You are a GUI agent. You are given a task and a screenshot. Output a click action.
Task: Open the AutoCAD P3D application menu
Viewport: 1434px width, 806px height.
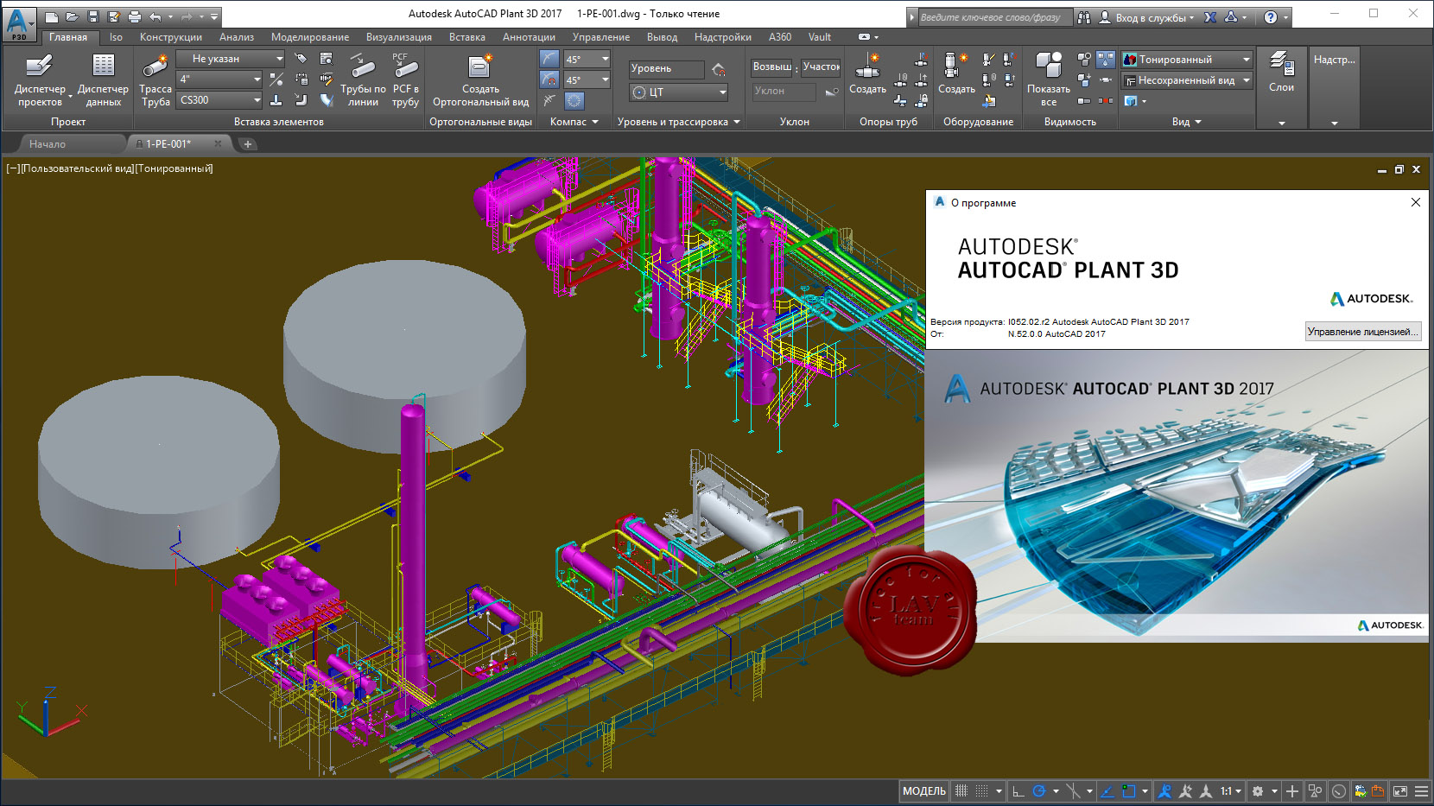pos(19,23)
